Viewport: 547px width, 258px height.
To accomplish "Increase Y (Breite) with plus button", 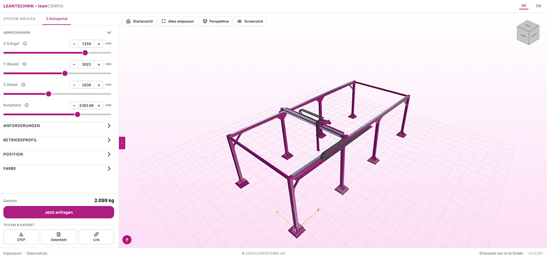I will [x=99, y=64].
